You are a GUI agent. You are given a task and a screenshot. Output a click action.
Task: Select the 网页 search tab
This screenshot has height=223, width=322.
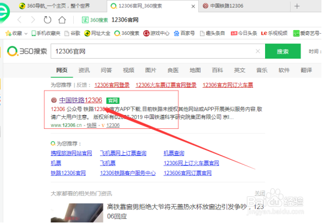(x=62, y=70)
